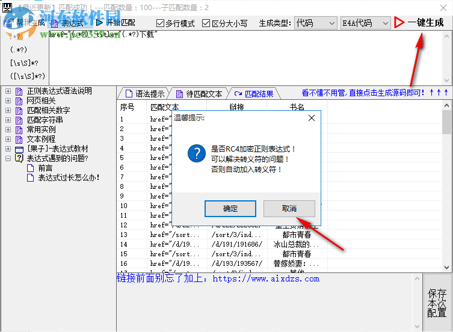Collapse the 表达式遇到的问题? tree node

(8, 158)
